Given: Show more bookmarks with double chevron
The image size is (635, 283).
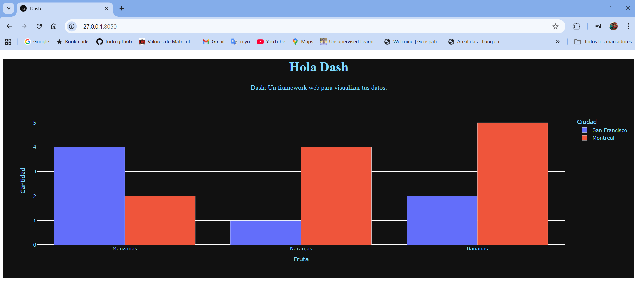Looking at the screenshot, I should pyautogui.click(x=557, y=42).
